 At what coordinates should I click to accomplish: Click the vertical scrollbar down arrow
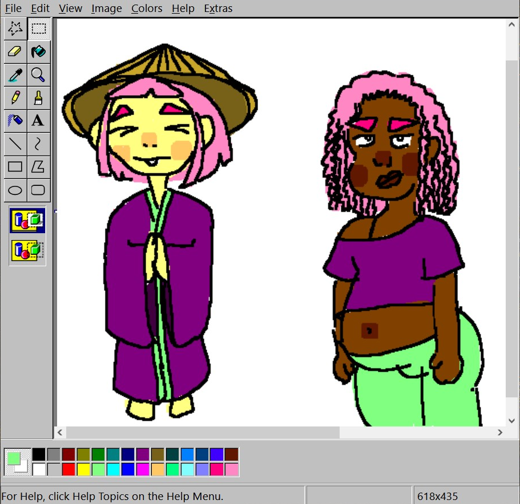click(511, 421)
